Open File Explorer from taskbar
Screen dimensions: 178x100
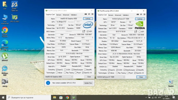pyautogui.click(x=55, y=97)
